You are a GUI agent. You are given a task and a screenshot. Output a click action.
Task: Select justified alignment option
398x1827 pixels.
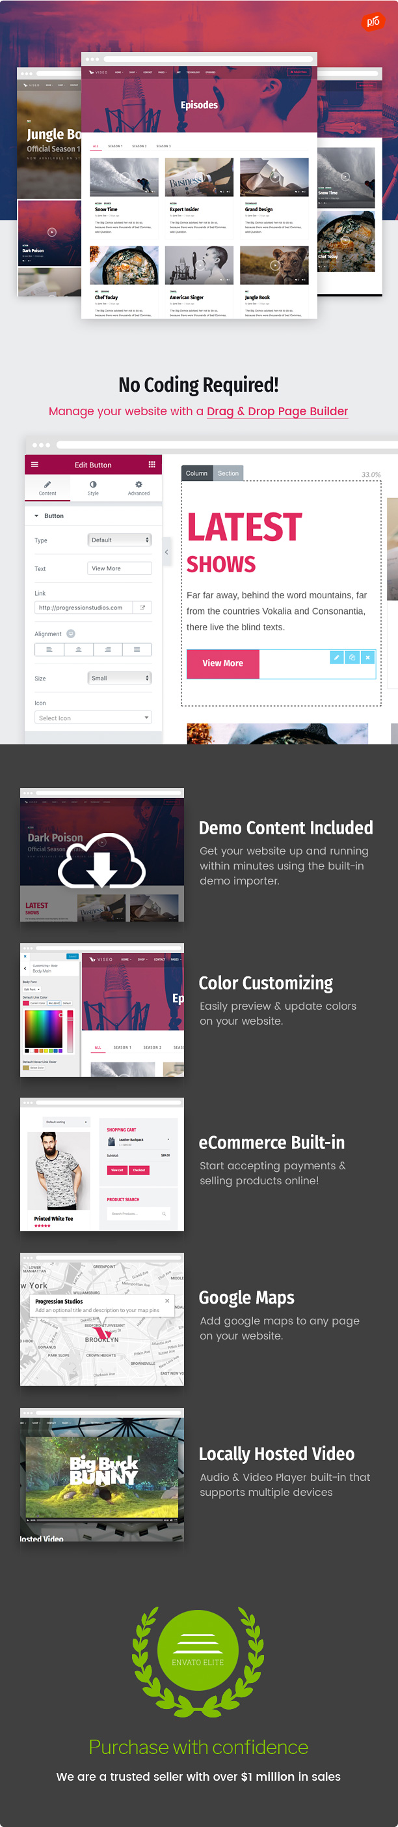pos(137,650)
